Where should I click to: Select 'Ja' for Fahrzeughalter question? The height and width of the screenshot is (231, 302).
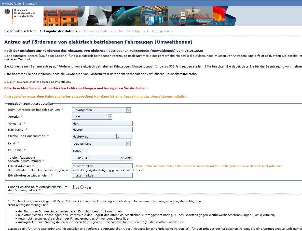tap(74, 187)
